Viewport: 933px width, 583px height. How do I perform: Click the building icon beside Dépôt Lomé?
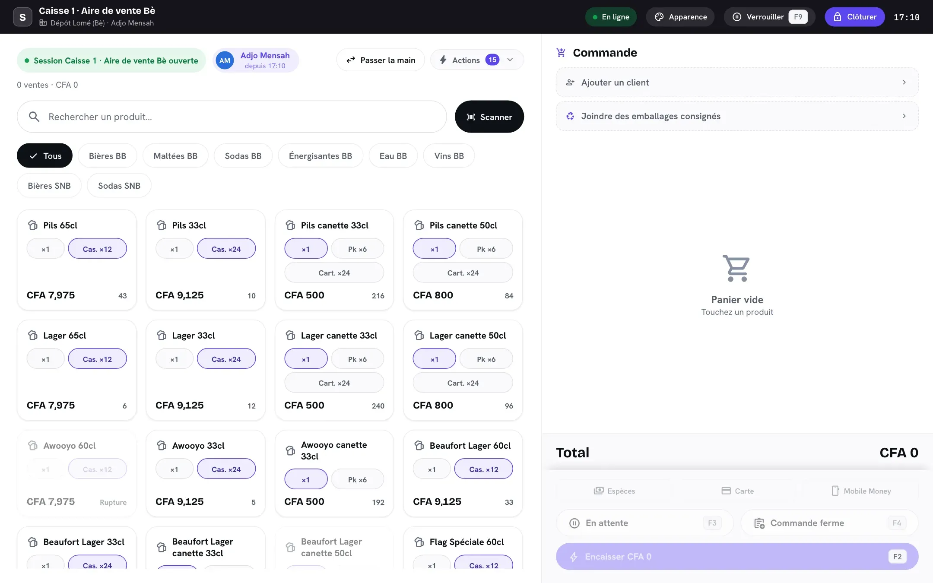tap(43, 23)
